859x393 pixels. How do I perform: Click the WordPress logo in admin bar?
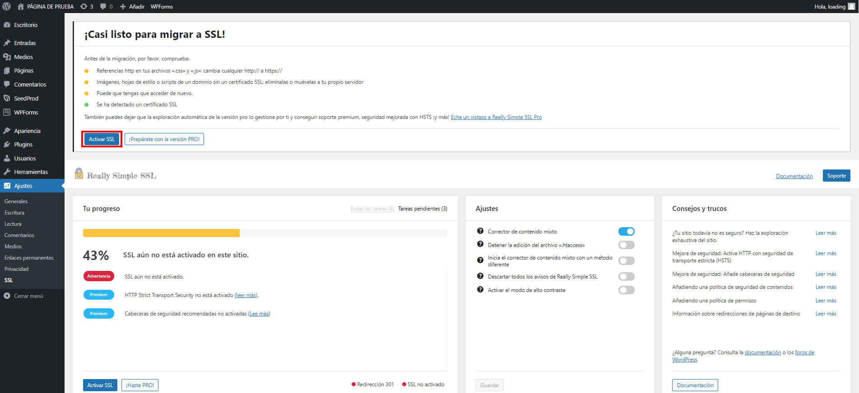[7, 6]
